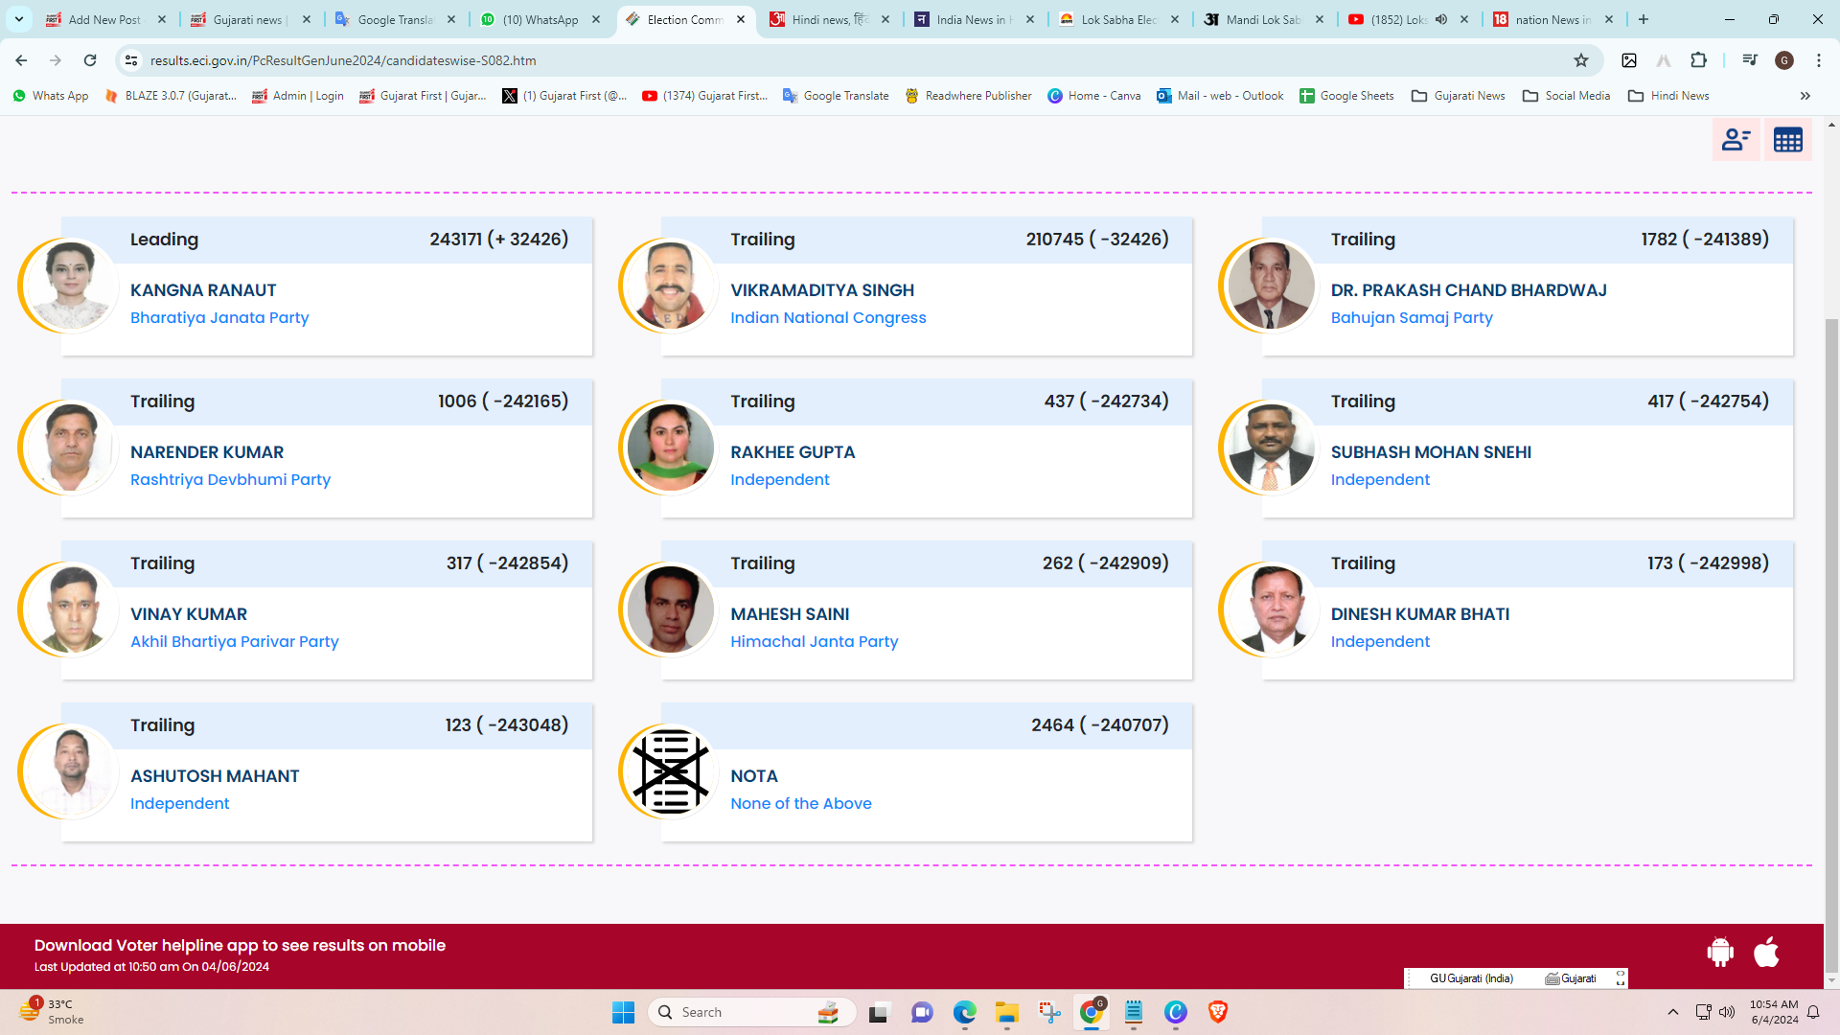
Task: Show hidden system tray icons
Action: (x=1673, y=1012)
